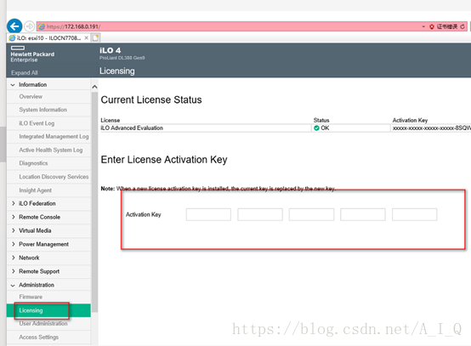Click the second Activation Key field
The width and height of the screenshot is (471, 346).
pyautogui.click(x=260, y=214)
